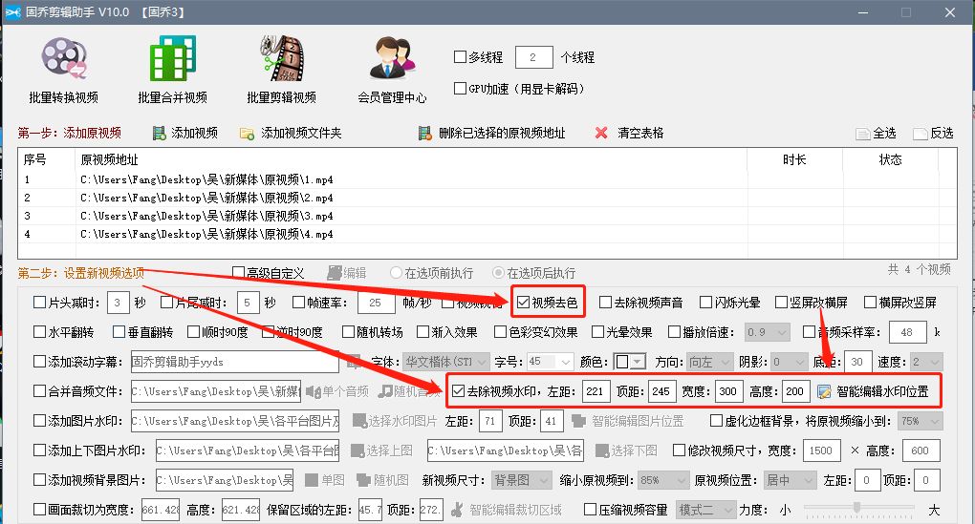Open the 会员管理中心 member center
975x524 pixels.
coord(392,71)
